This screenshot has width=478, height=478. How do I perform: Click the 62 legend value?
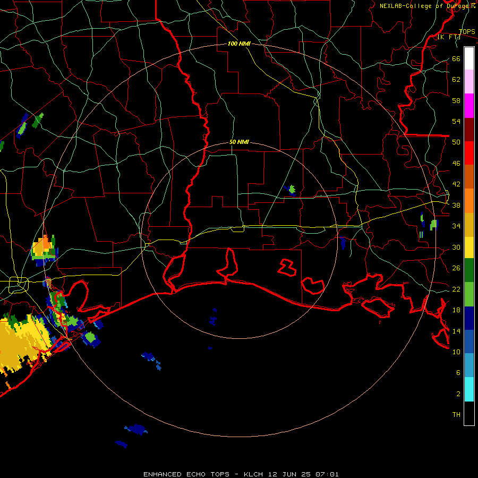coord(456,80)
